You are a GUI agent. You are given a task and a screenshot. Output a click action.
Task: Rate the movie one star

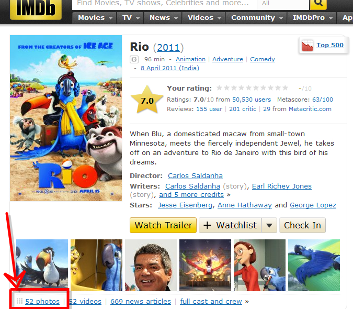tap(219, 88)
